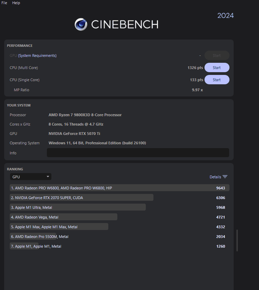This screenshot has height=290, width=259.
Task: Click the 6306 score value
Action: click(x=220, y=198)
